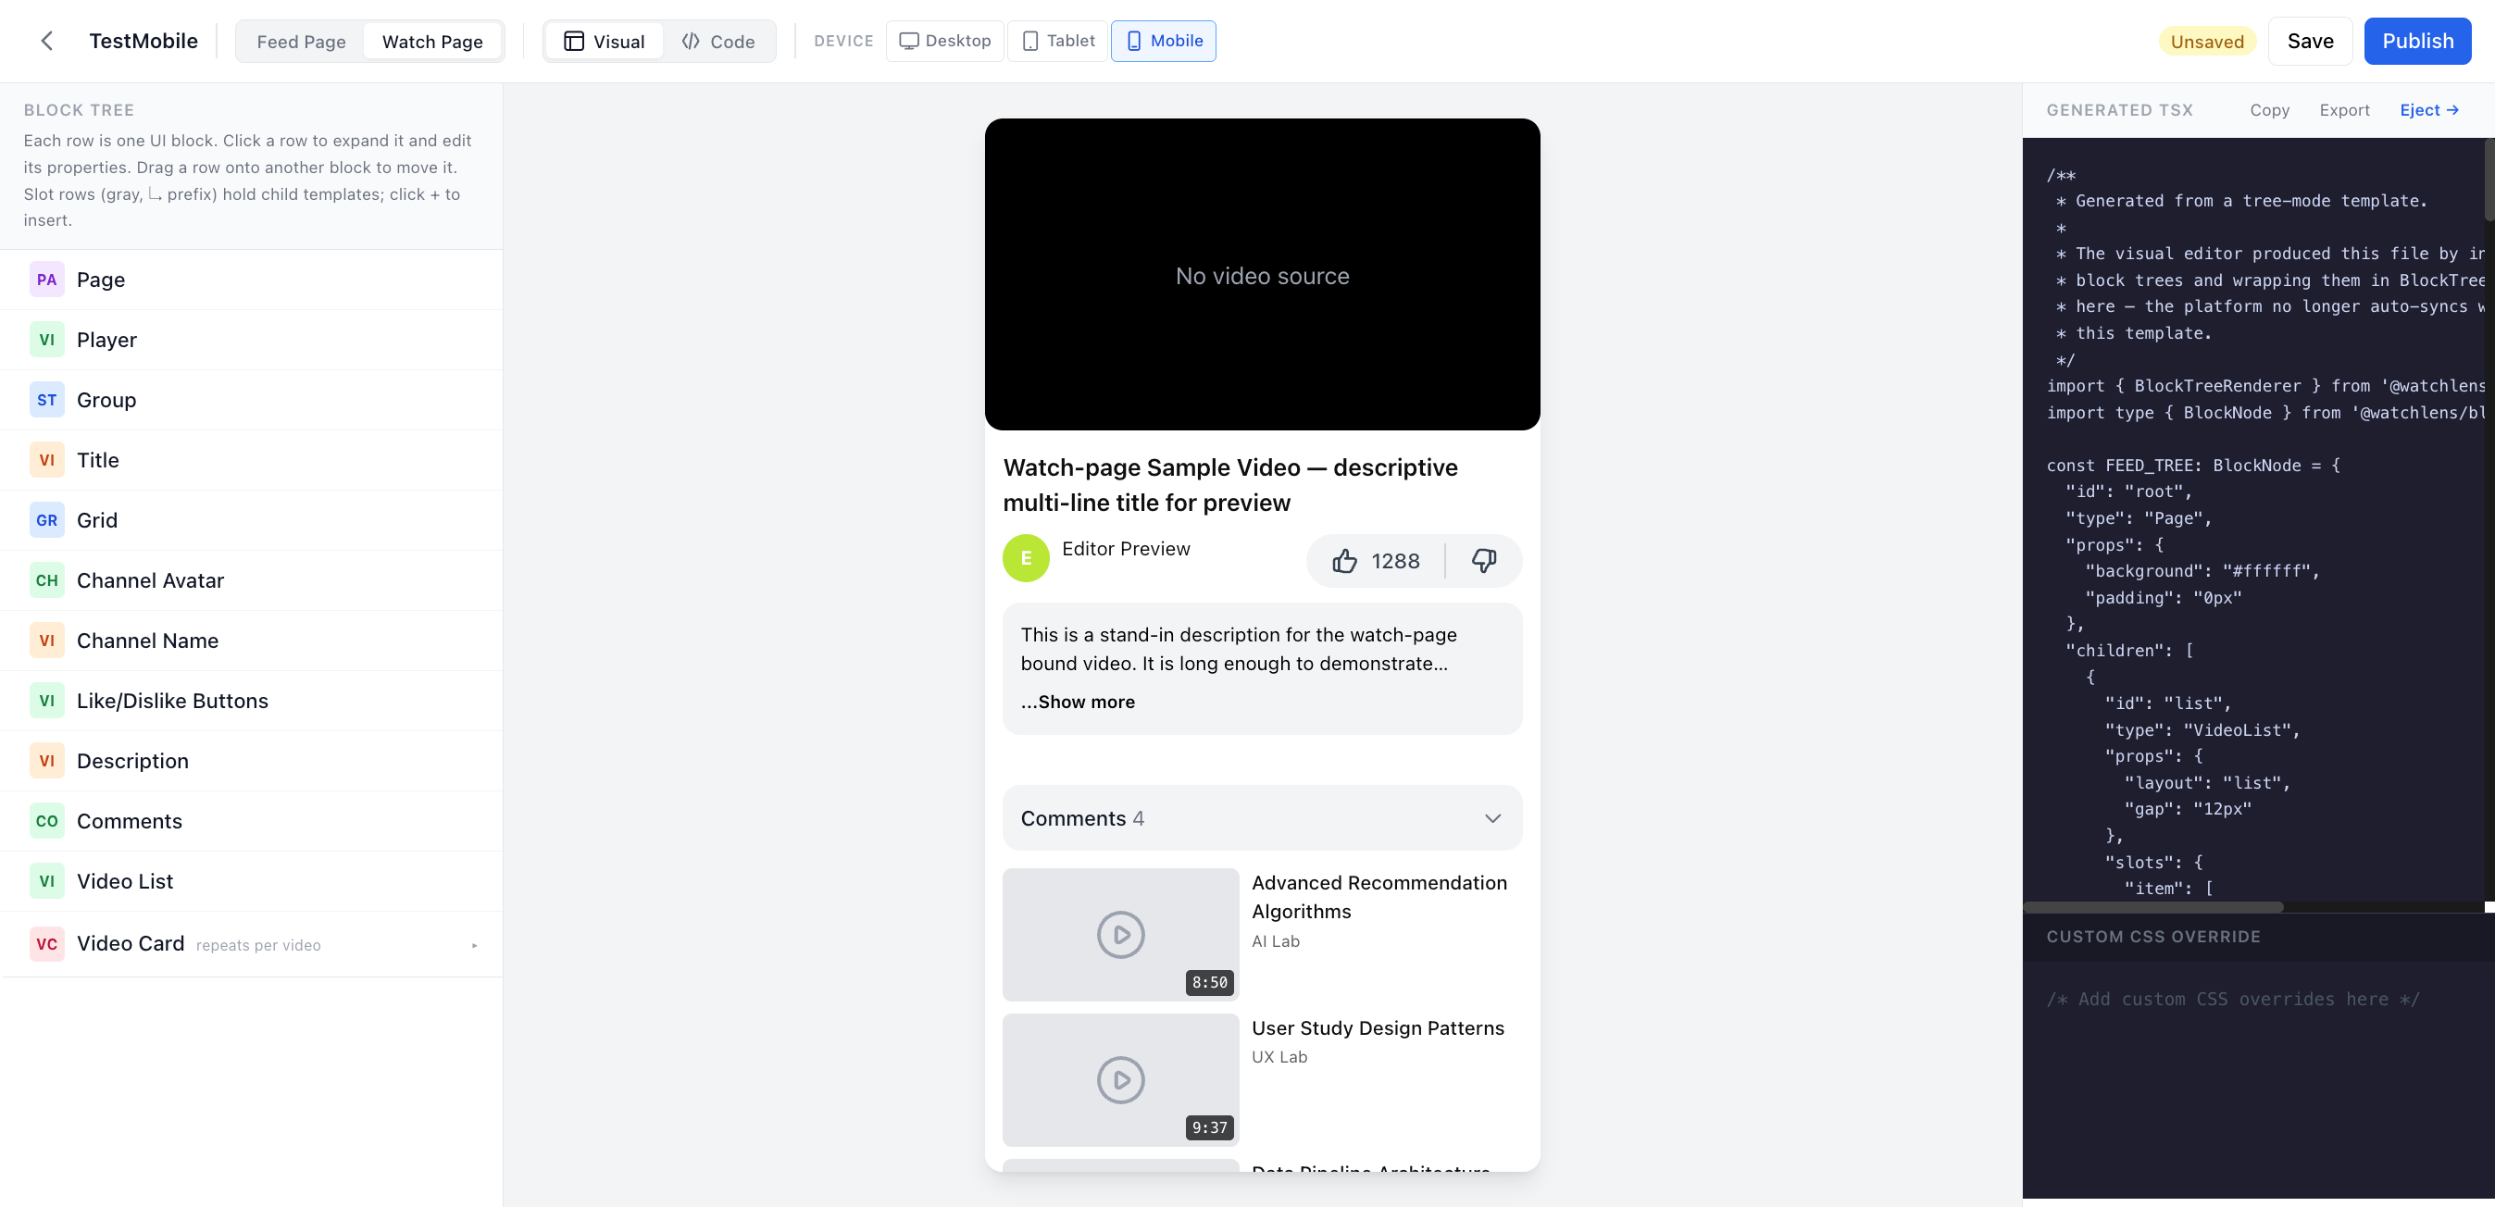Select the Channel Name block row
This screenshot has width=2495, height=1207.
tap(252, 641)
